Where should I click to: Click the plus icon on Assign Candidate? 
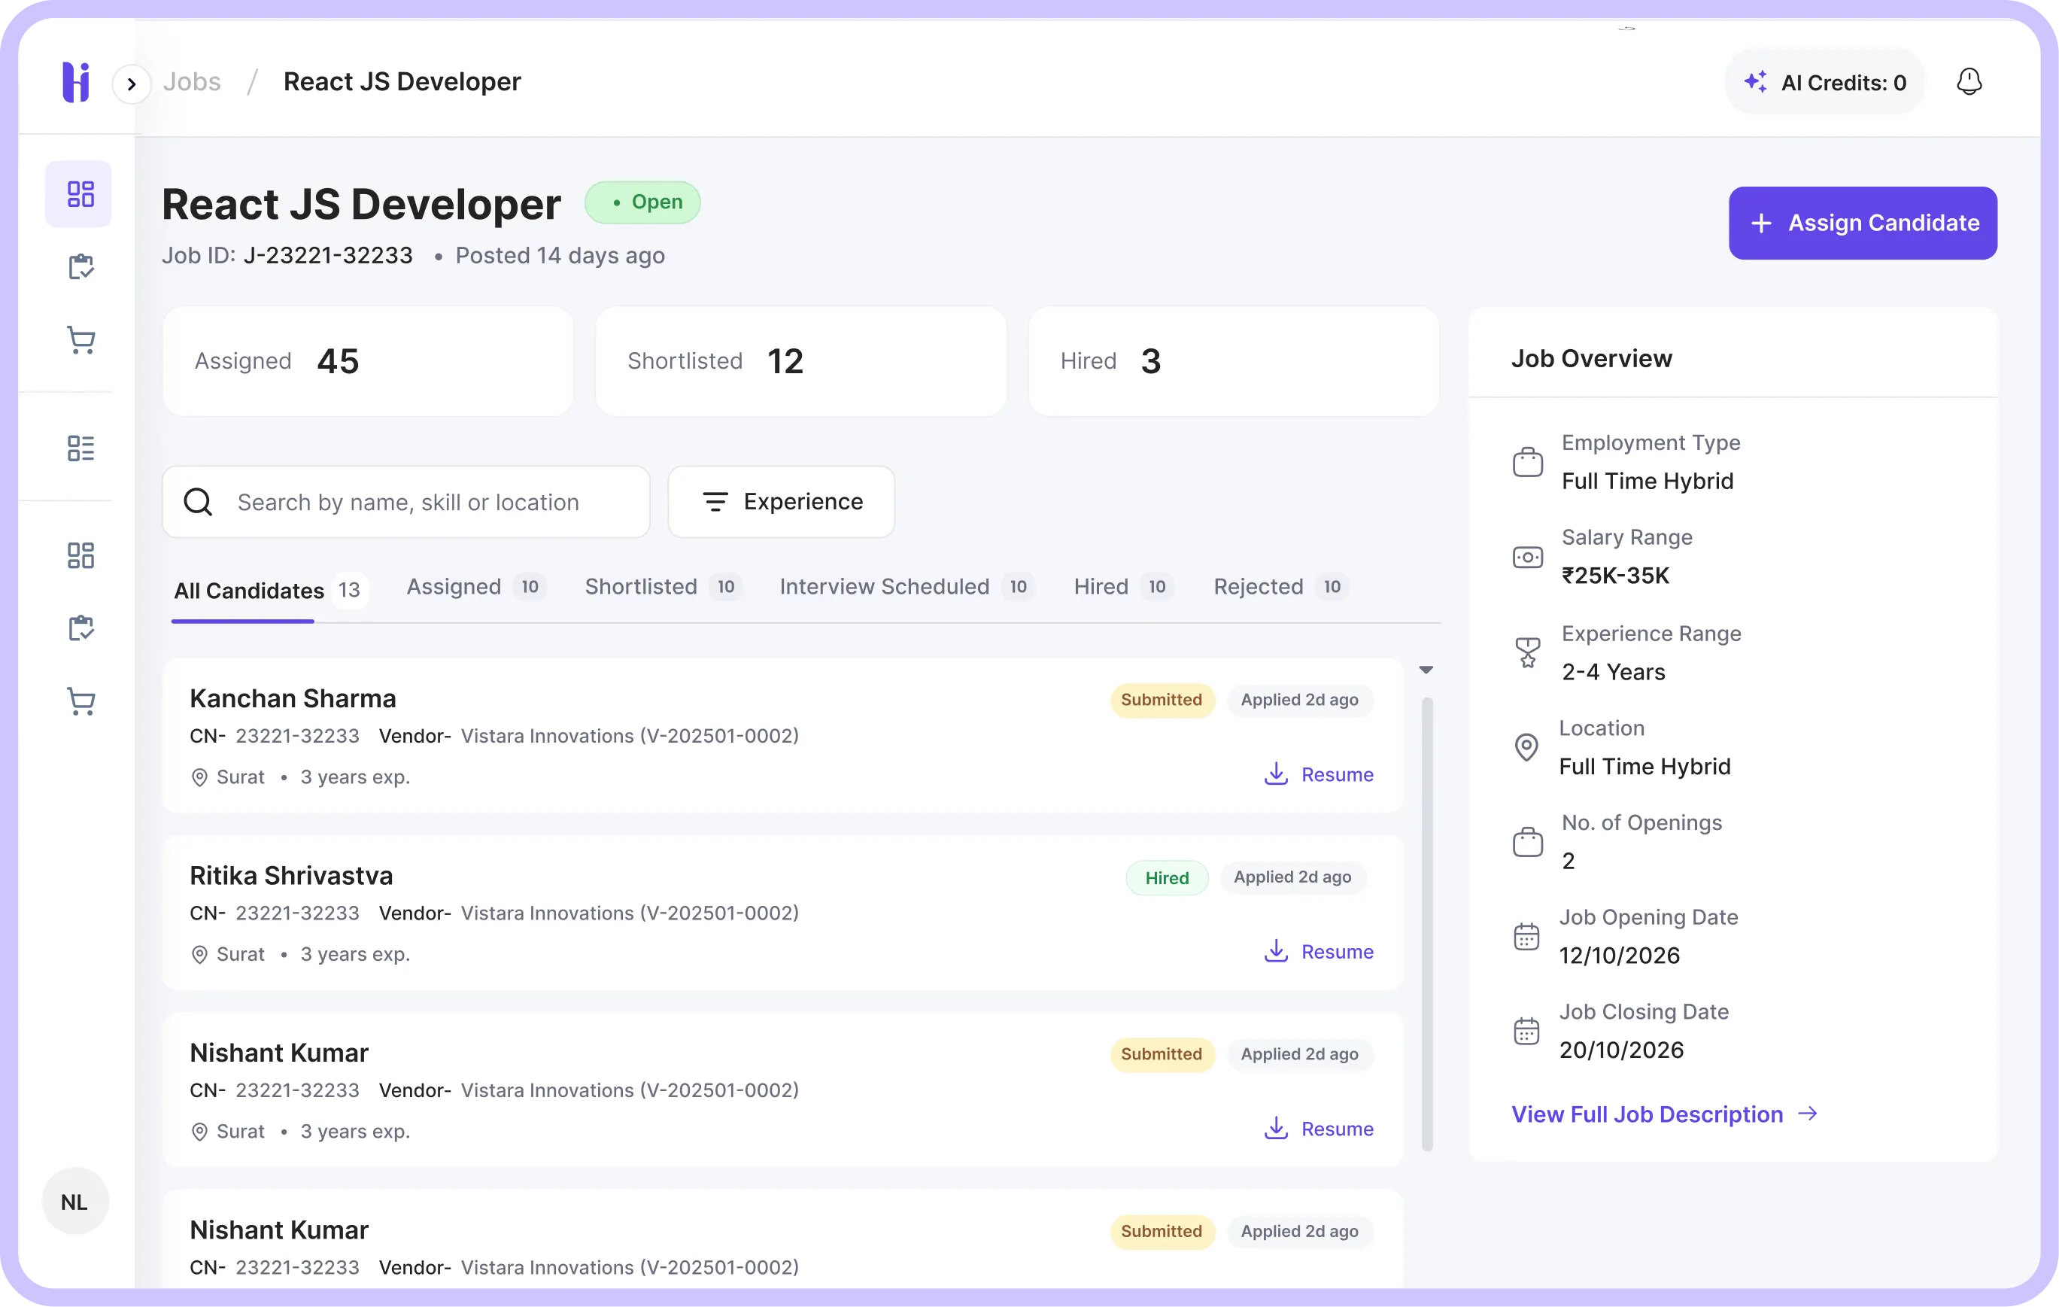1760,223
